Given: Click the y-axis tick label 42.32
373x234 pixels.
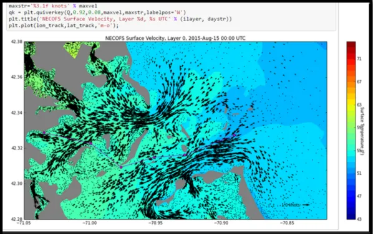Looking at the screenshot, I should [17, 148].
